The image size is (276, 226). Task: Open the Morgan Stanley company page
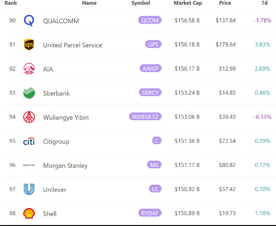coord(65,165)
